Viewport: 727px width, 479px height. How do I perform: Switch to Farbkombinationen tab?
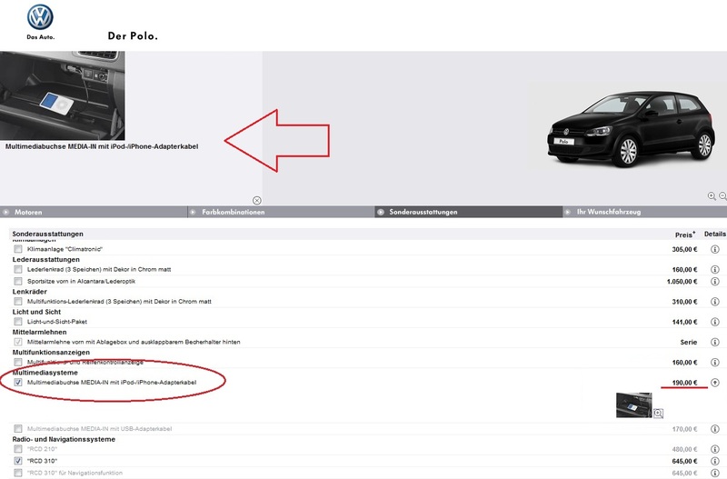click(281, 212)
